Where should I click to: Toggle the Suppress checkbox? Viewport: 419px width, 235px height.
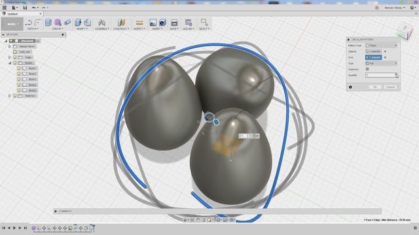pyautogui.click(x=367, y=69)
